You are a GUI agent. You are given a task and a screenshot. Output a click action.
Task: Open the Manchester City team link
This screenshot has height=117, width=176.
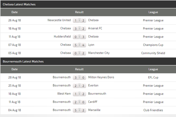[99, 53]
